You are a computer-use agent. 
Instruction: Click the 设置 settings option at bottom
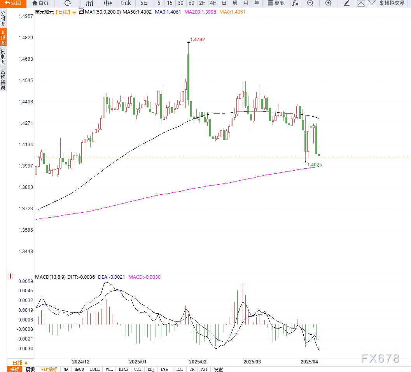click(x=218, y=369)
